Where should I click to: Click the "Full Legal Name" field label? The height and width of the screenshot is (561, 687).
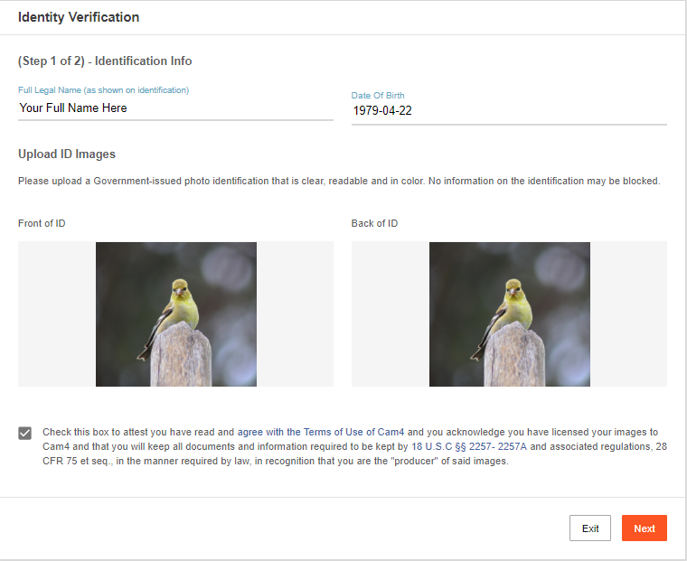pyautogui.click(x=103, y=90)
